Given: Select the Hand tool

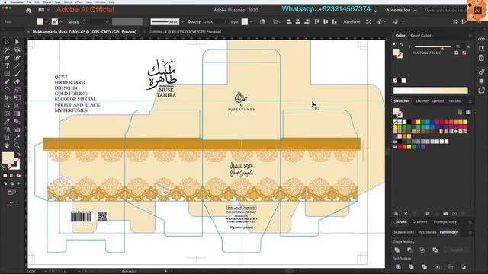Looking at the screenshot, I should [x=7, y=145].
